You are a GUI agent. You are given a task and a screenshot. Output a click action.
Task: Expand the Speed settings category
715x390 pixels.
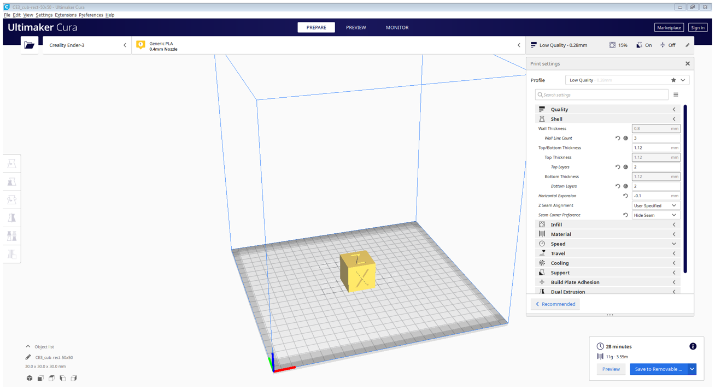(608, 244)
